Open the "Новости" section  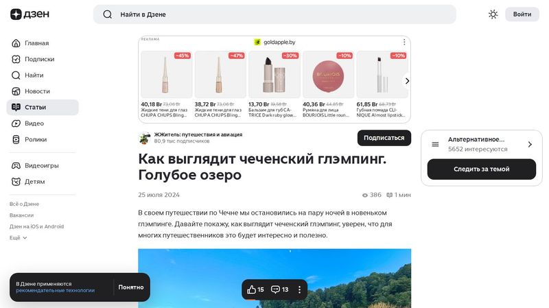(x=37, y=91)
